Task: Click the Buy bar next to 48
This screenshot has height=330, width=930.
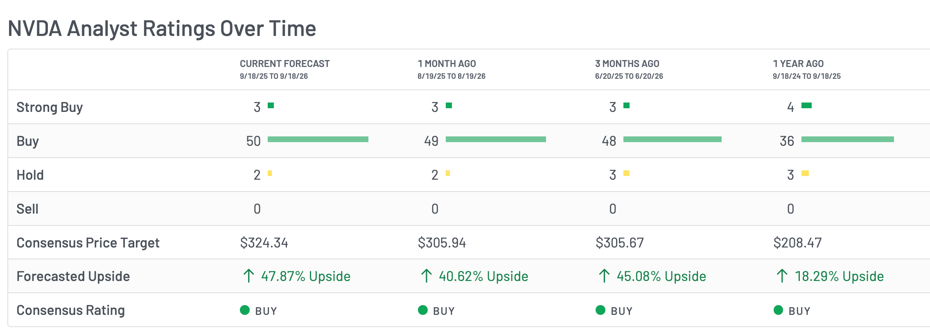Action: click(x=673, y=139)
